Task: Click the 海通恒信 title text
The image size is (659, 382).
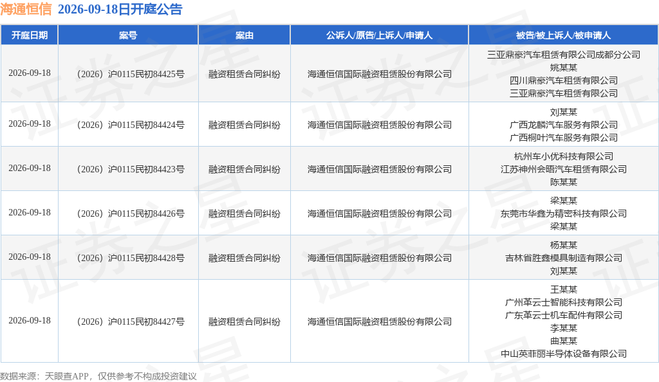Action: pyautogui.click(x=26, y=9)
